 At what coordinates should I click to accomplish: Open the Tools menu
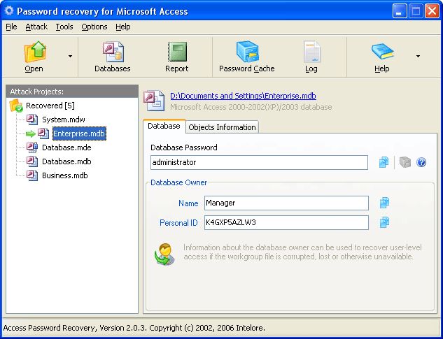[64, 27]
